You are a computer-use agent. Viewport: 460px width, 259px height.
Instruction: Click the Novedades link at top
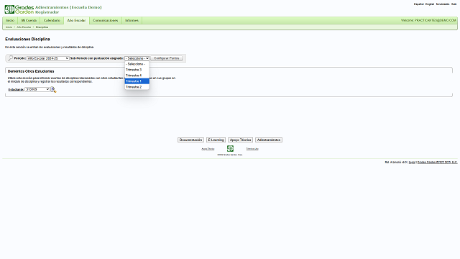[443, 4]
